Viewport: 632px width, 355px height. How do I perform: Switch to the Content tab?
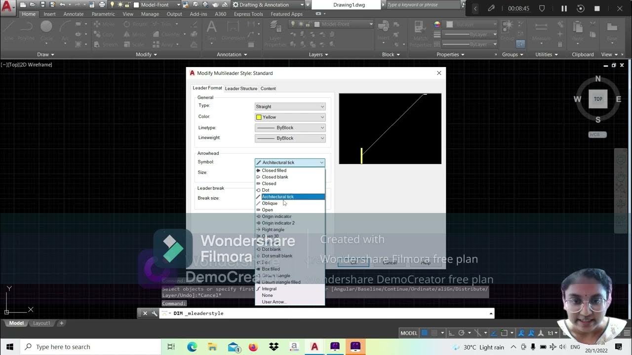268,88
